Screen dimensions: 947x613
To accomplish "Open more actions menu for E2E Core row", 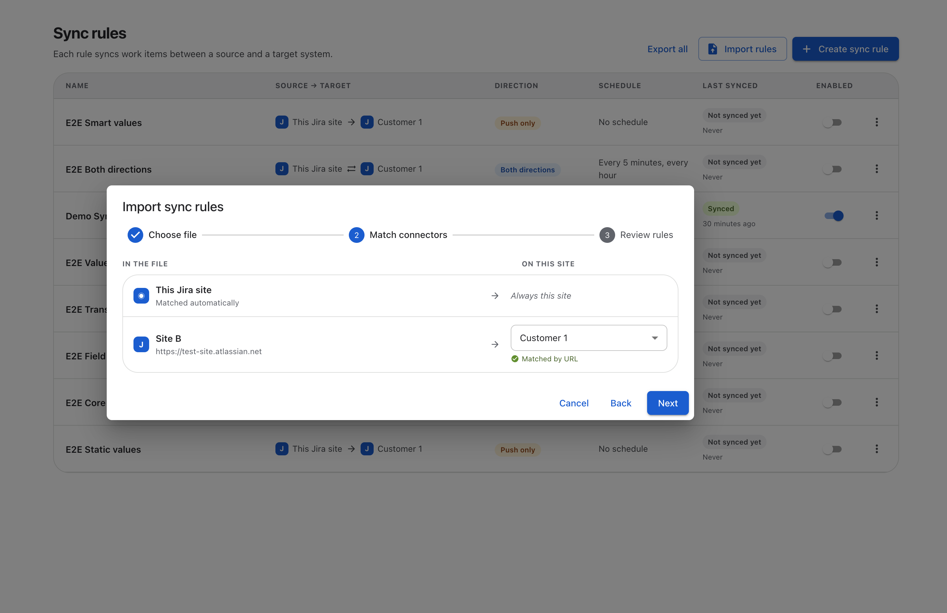I will pyautogui.click(x=876, y=402).
